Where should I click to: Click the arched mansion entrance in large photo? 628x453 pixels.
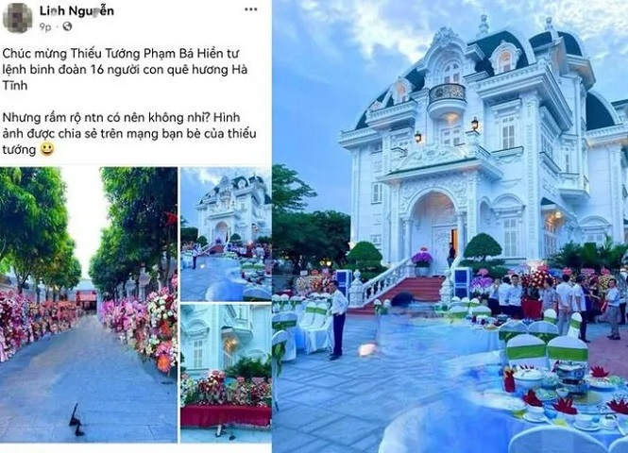[433, 226]
